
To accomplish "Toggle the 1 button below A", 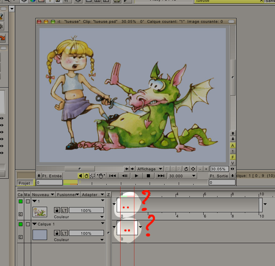I will coord(232,151).
